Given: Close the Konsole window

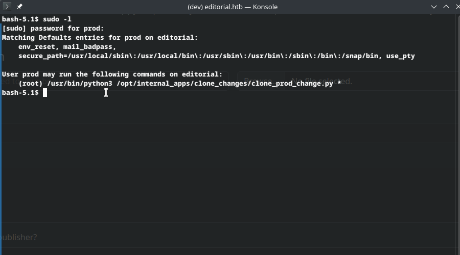Looking at the screenshot, I should (456, 7).
